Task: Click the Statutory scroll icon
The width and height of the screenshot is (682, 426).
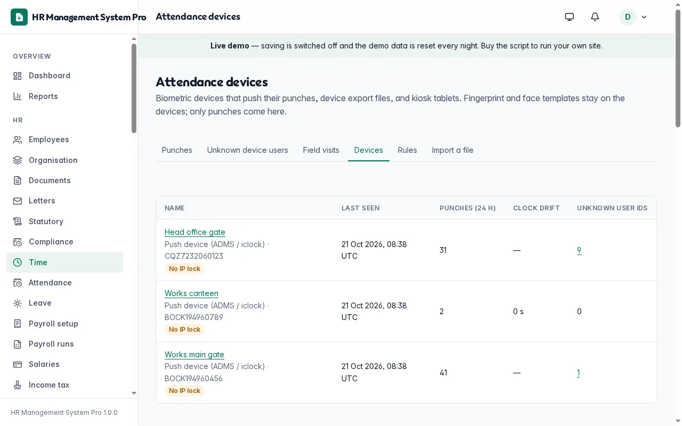Action: point(18,222)
